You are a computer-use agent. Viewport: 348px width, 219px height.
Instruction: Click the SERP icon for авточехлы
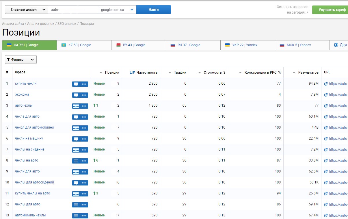76,106
